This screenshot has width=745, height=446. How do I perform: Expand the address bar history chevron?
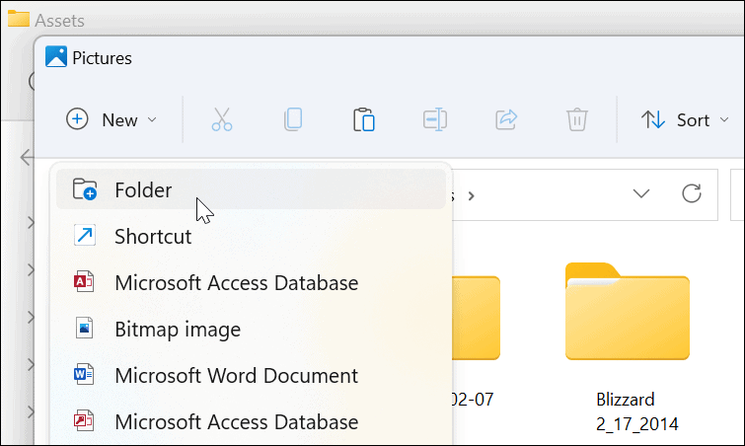(x=641, y=193)
